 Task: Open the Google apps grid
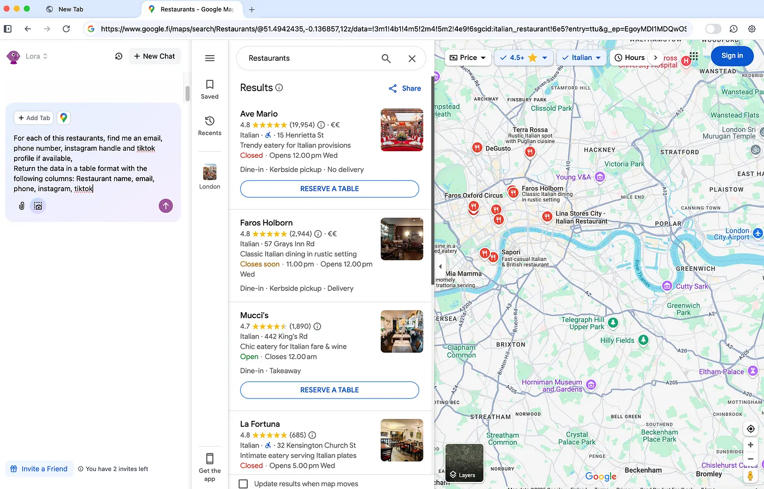pos(694,56)
